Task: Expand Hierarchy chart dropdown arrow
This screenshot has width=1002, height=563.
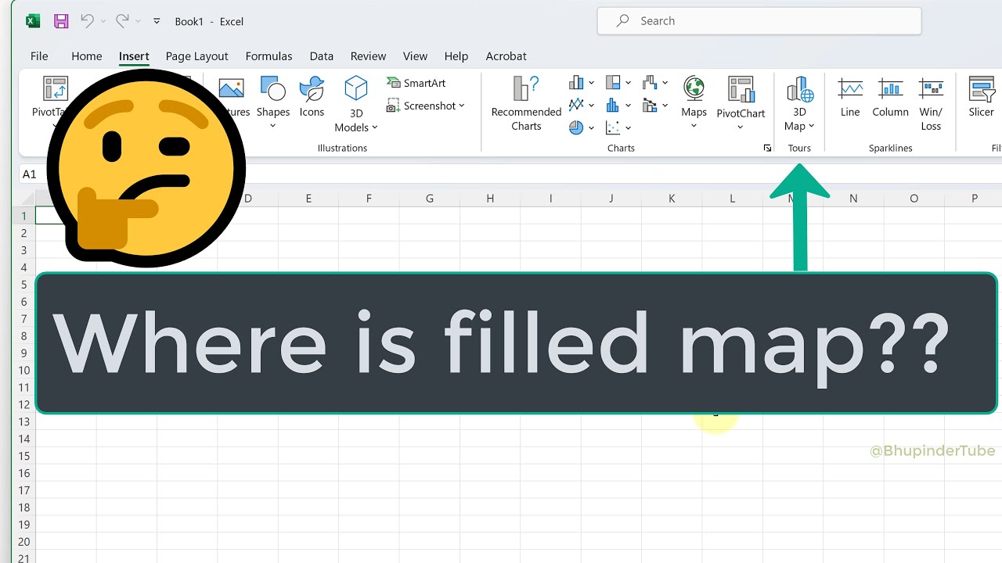Action: coord(628,83)
